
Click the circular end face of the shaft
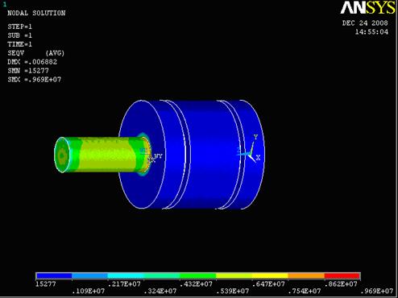(x=62, y=155)
